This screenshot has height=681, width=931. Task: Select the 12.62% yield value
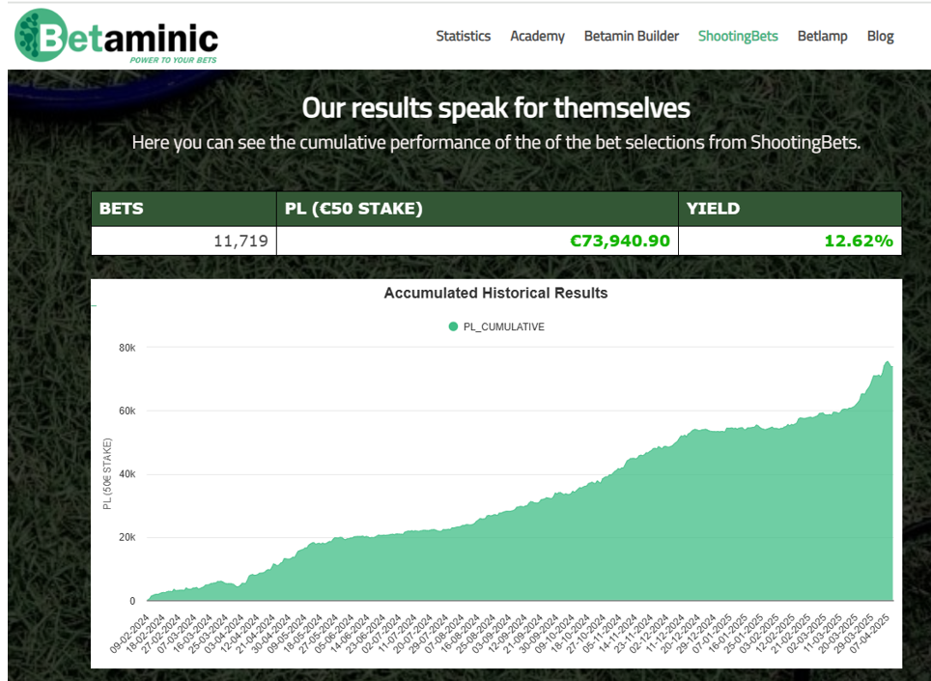(859, 241)
